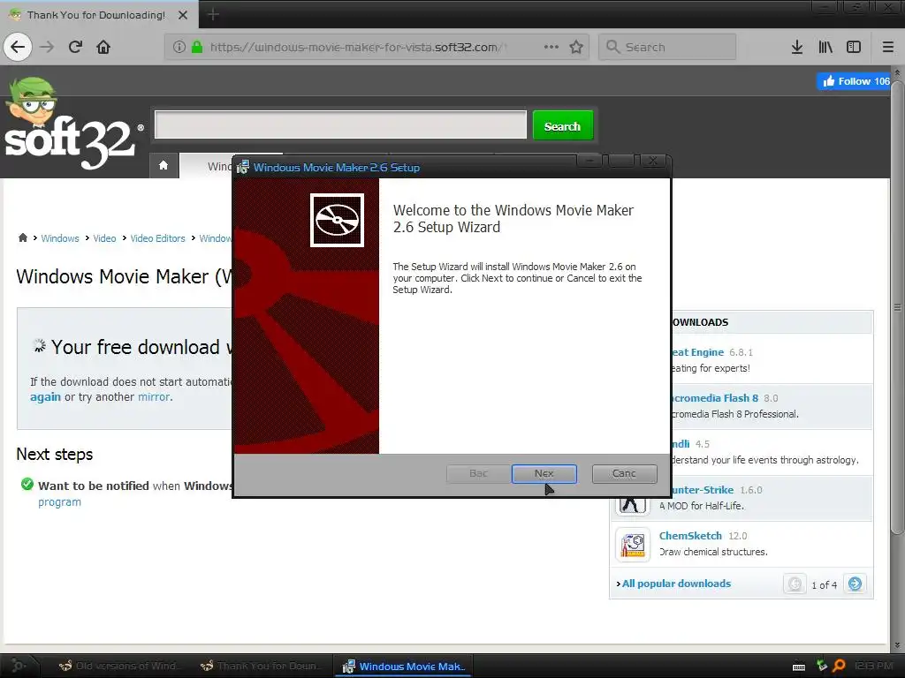Viewport: 905px width, 678px height.
Task: Click the magnifier icon in system tray
Action: tap(840, 666)
